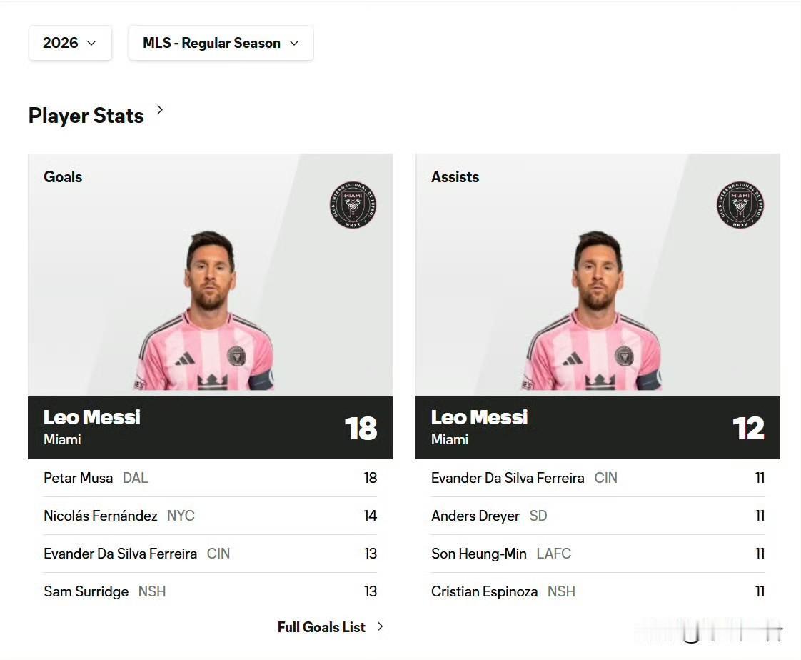Click the Inter Miami crest on Assists card
This screenshot has height=660, width=801.
click(x=740, y=204)
